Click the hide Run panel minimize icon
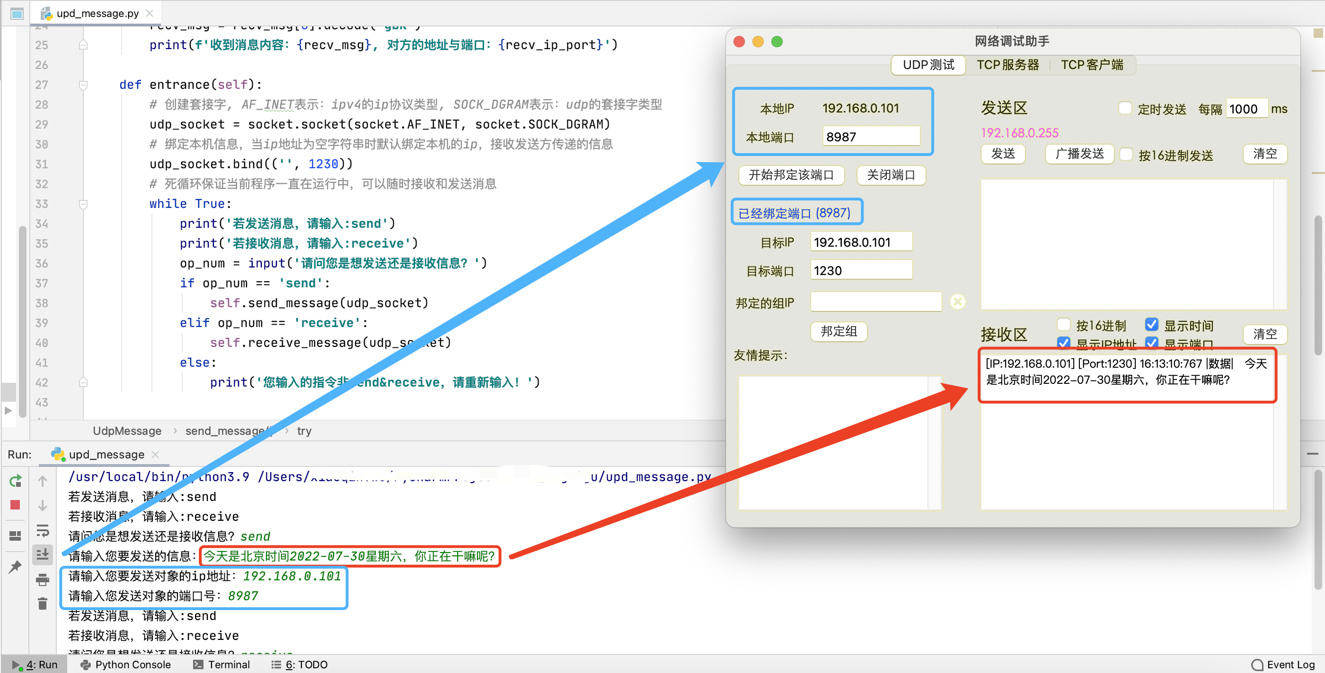The height and width of the screenshot is (673, 1325). 1313,454
